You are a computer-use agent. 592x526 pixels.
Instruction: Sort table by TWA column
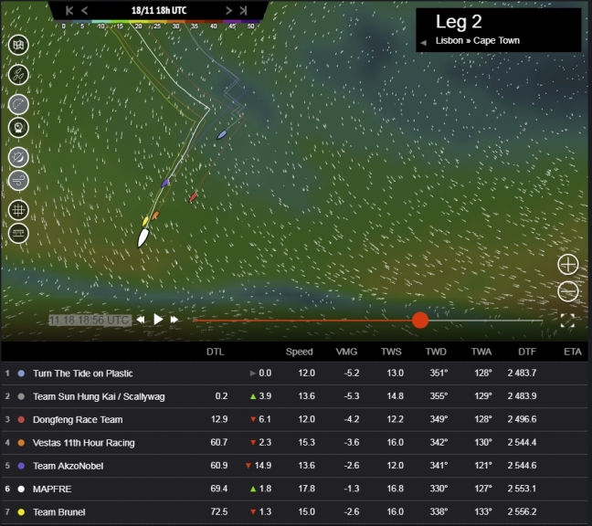pyautogui.click(x=481, y=352)
